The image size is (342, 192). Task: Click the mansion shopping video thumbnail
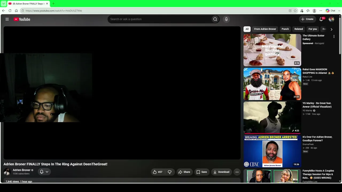click(272, 84)
